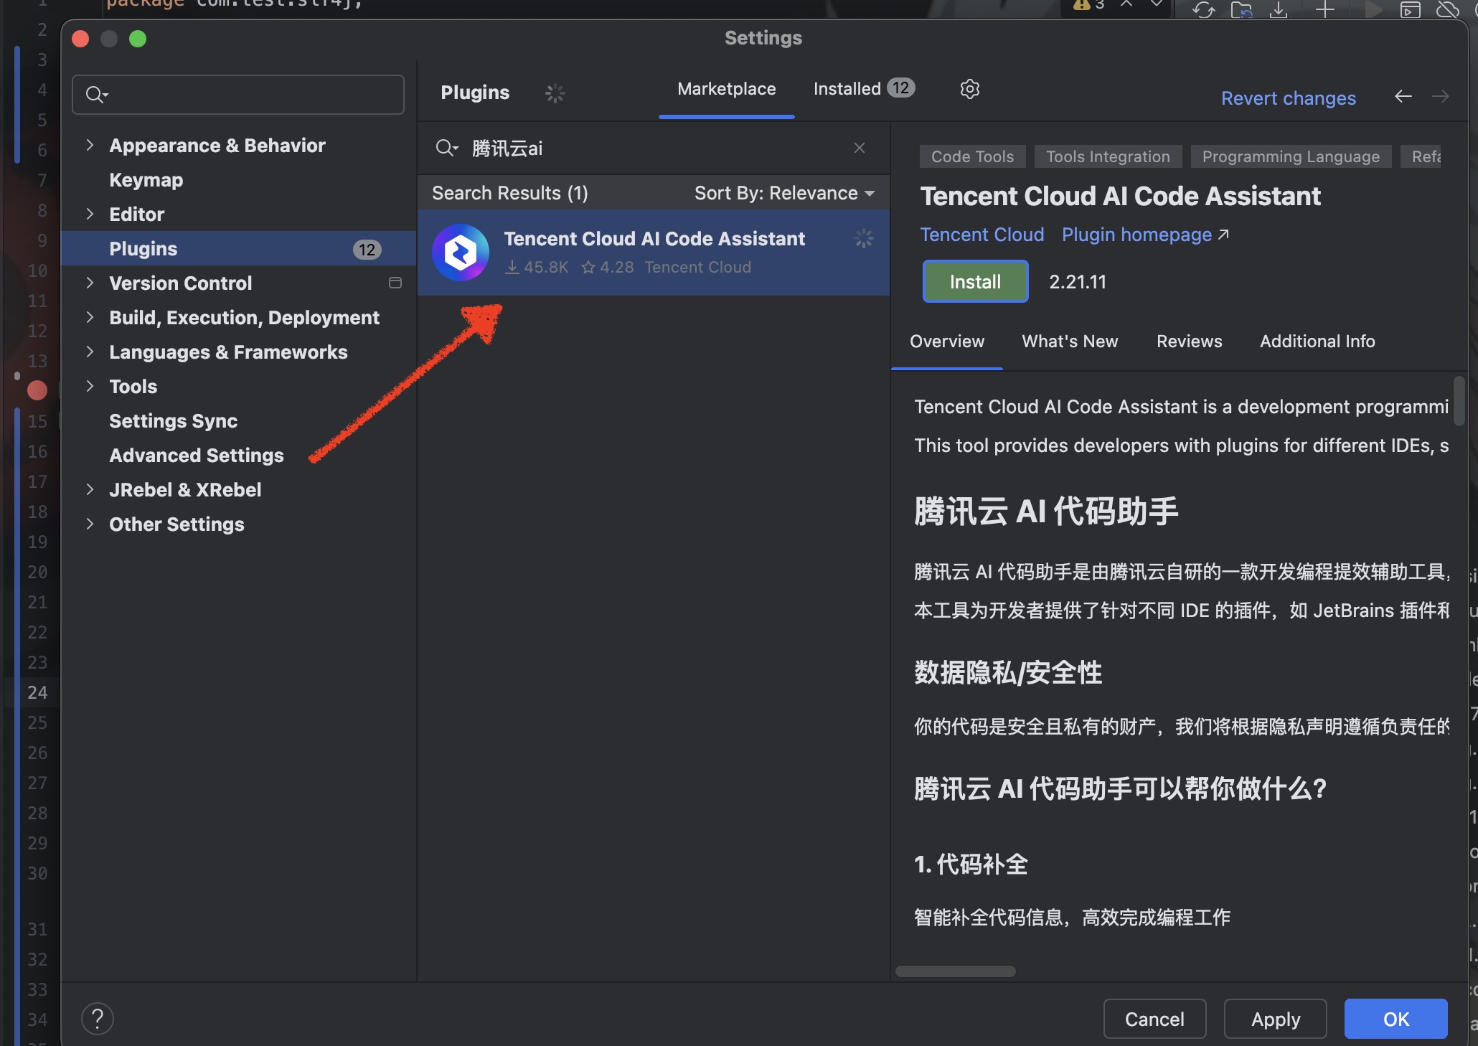Image resolution: width=1478 pixels, height=1046 pixels.
Task: Expand the Languages & Frameworks section
Action: tap(90, 352)
